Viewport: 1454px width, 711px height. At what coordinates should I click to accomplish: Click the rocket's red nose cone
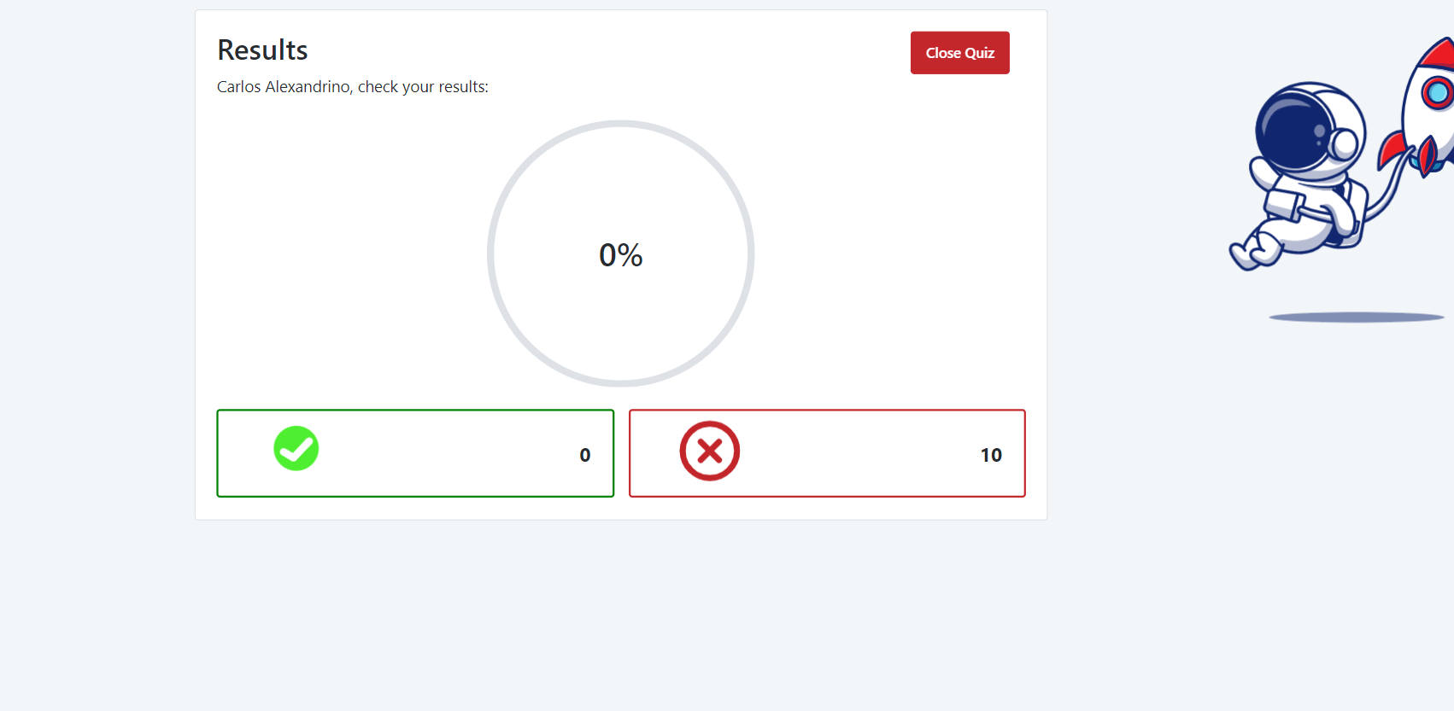(x=1439, y=53)
